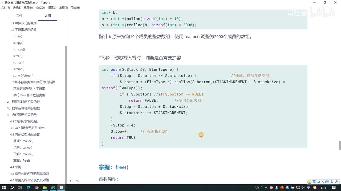Screen dimensions: 341x191
Task: Open Task View on the taskbar
Action: pos(20,188)
